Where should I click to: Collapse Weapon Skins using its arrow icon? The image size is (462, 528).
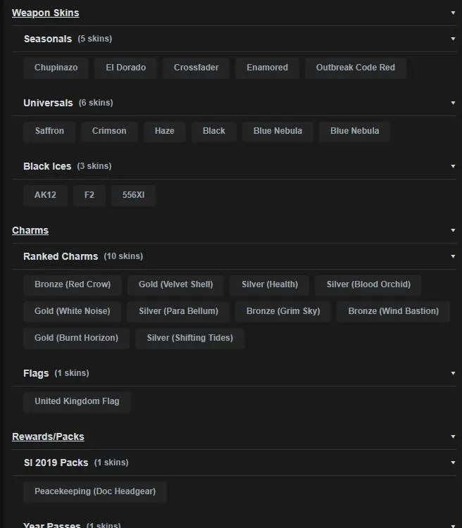click(x=453, y=13)
